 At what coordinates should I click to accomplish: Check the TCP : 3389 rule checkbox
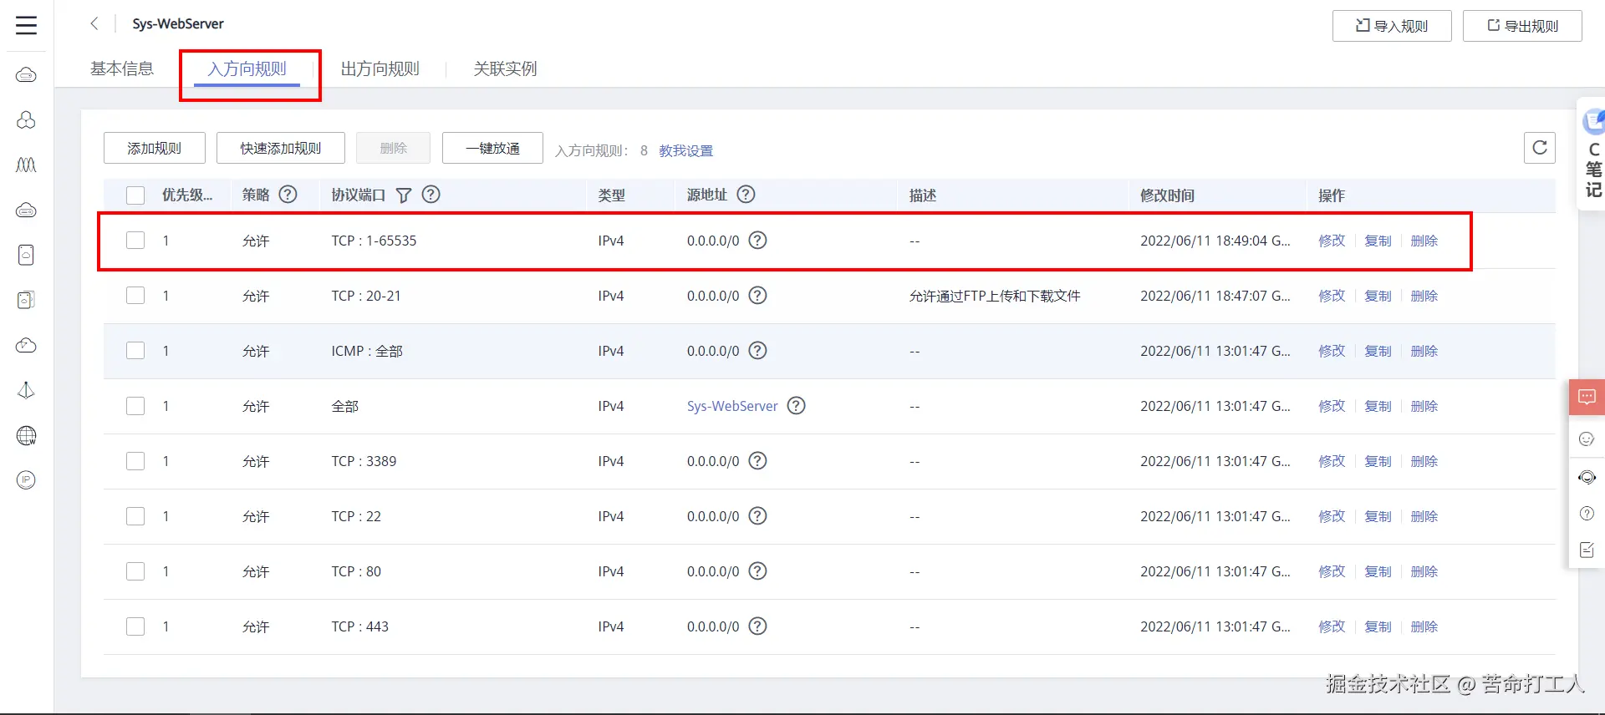[135, 461]
